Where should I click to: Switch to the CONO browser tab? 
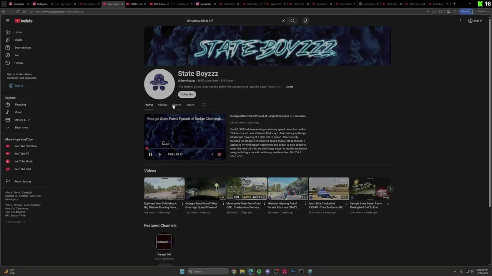pyautogui.click(x=136, y=4)
